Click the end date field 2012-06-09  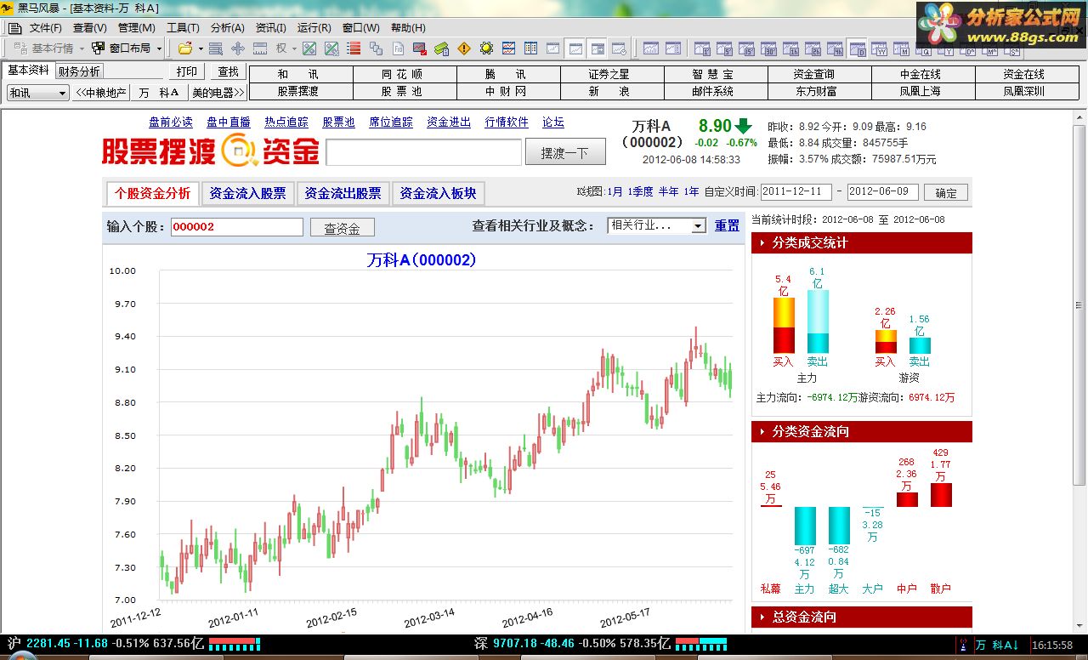point(882,192)
